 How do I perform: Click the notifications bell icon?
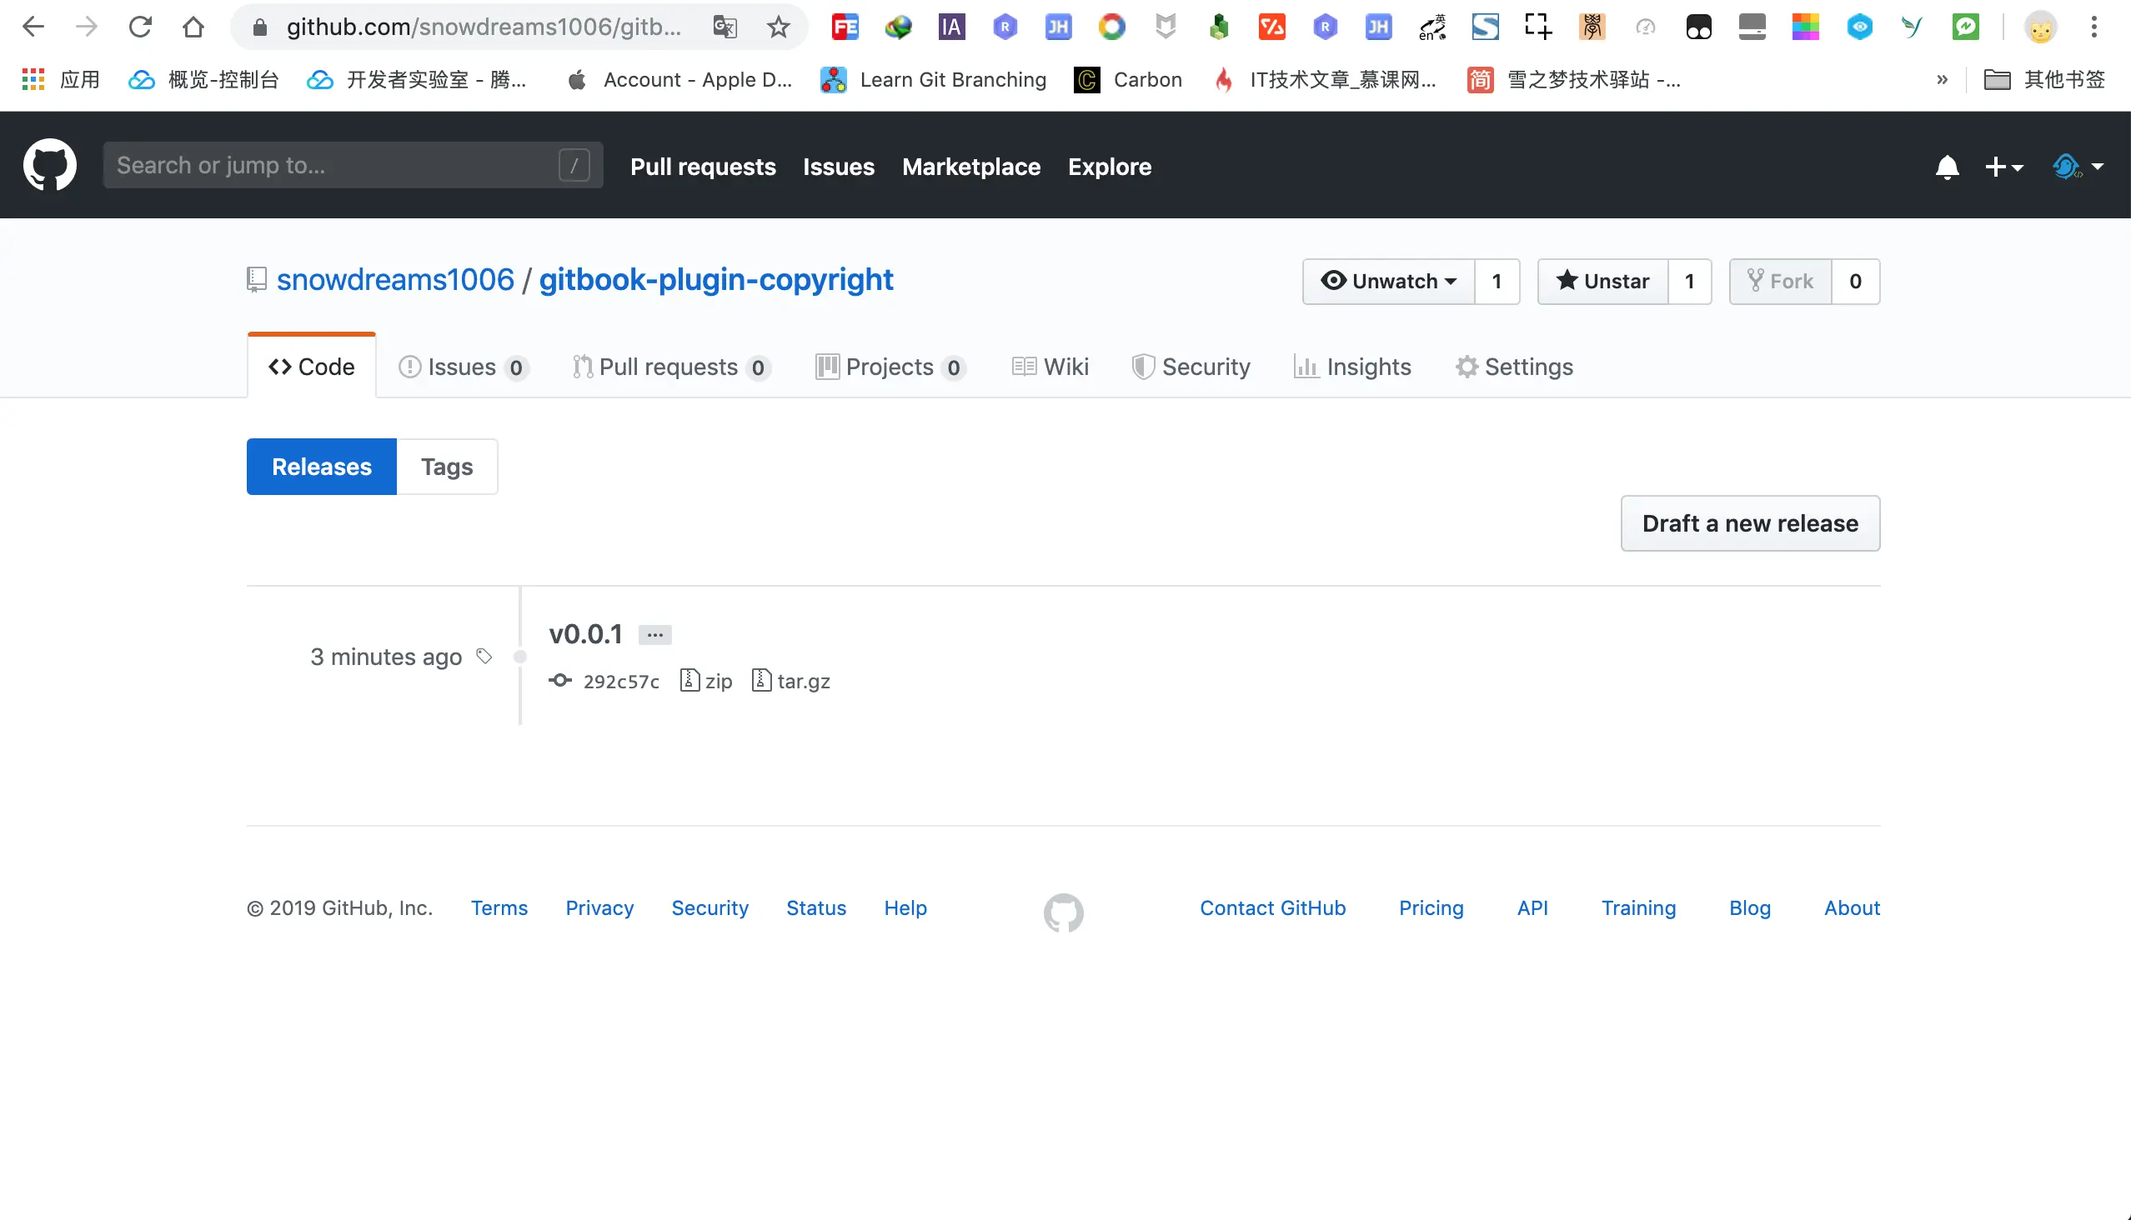(x=1947, y=167)
